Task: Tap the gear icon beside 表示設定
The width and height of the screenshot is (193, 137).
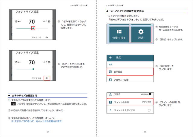Action: [x=110, y=72]
